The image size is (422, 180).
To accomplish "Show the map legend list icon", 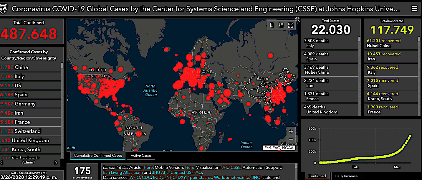I will [x=281, y=25].
